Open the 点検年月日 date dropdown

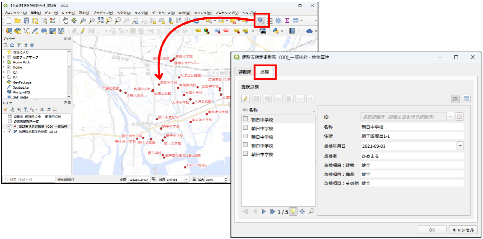(x=460, y=146)
